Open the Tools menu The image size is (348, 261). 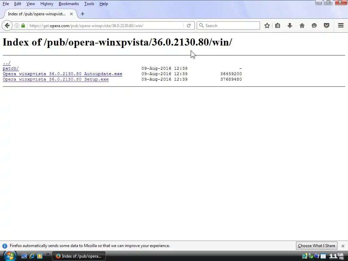[x=89, y=4]
